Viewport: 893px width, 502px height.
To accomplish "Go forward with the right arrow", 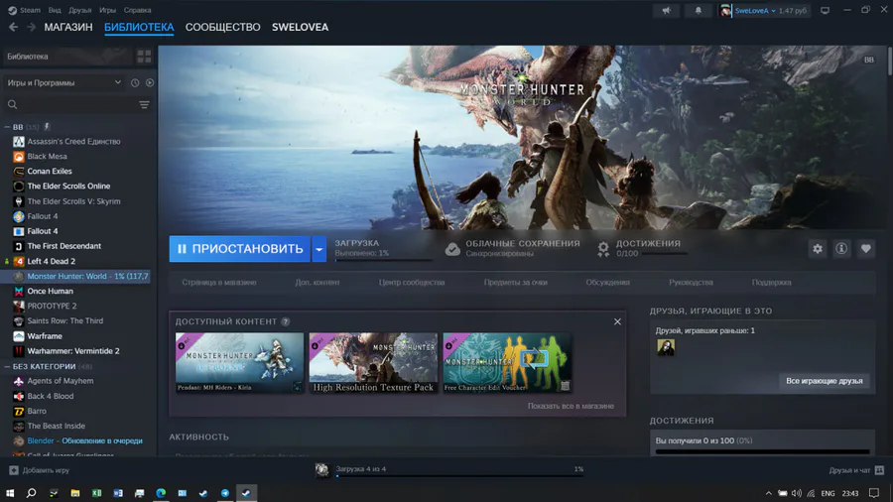I will [x=31, y=27].
